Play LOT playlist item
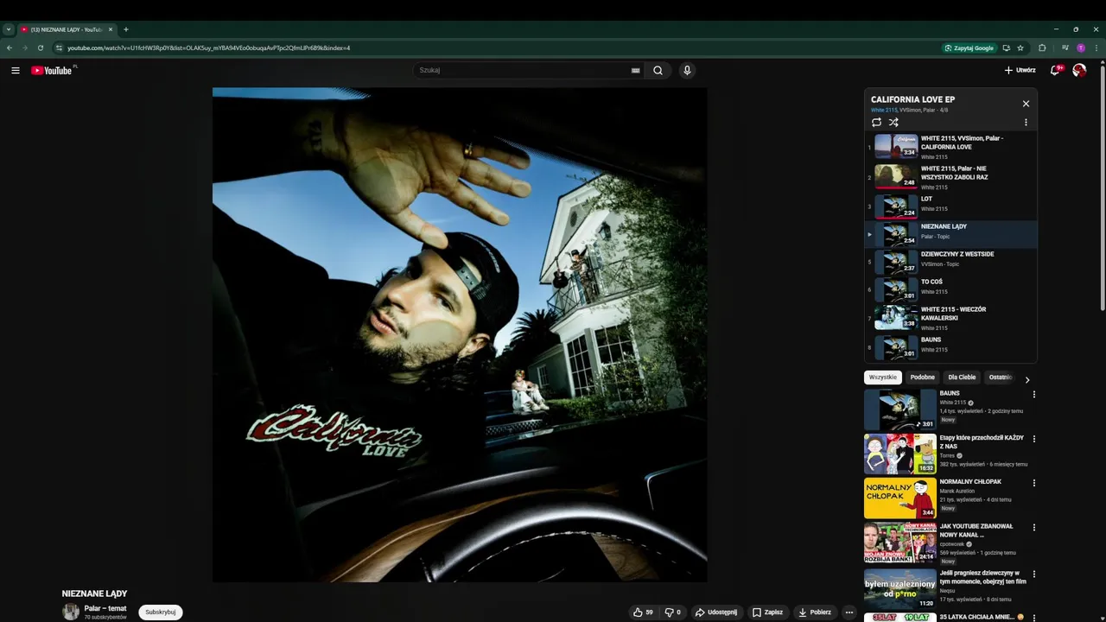1106x622 pixels. [950, 206]
